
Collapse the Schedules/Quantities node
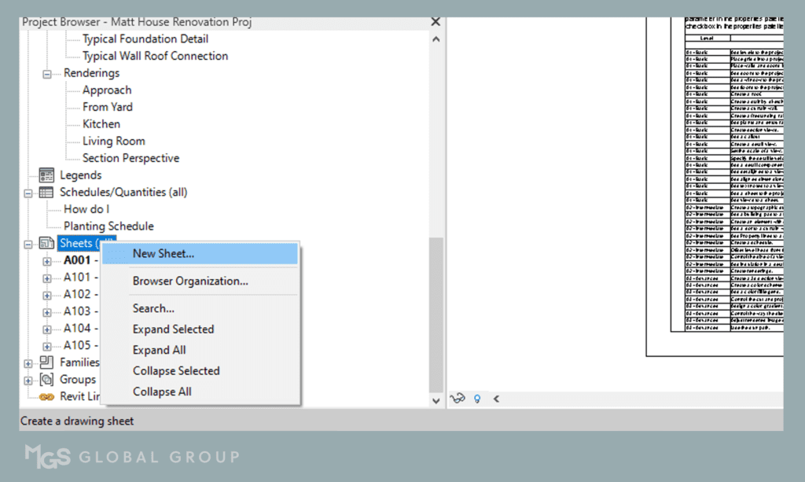(x=29, y=193)
